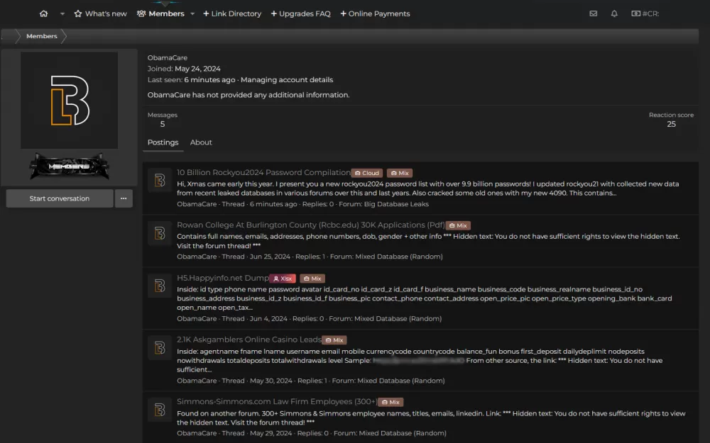The image size is (710, 443).
Task: Open the Simmons-Simmons.com Law Firm Employees thread
Action: coord(277,401)
